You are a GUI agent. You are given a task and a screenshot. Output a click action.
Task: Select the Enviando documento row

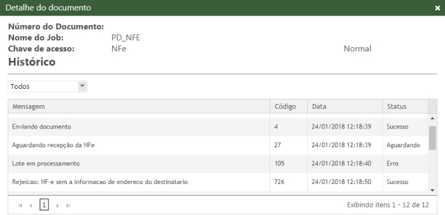coord(218,127)
